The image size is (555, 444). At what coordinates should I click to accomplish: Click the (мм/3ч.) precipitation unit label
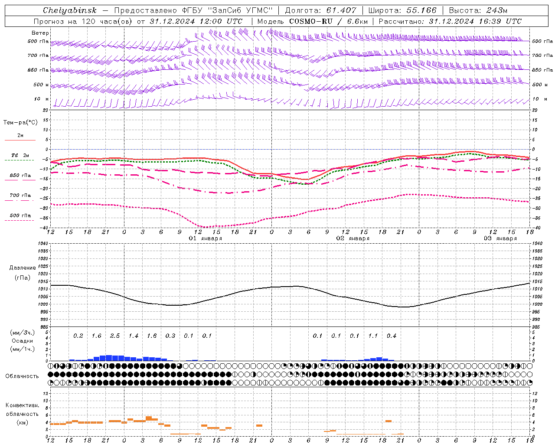pyautogui.click(x=23, y=333)
